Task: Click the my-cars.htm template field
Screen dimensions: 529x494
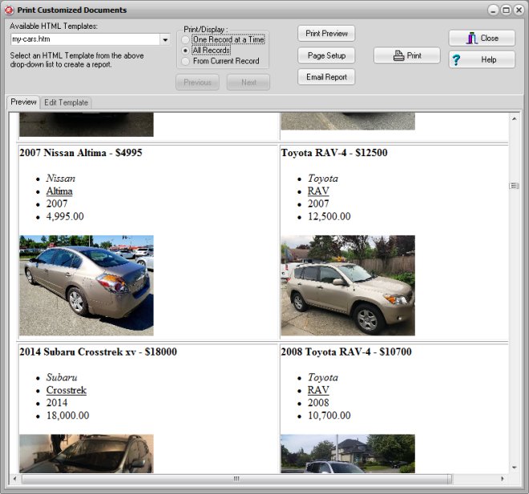Action: tap(85, 39)
